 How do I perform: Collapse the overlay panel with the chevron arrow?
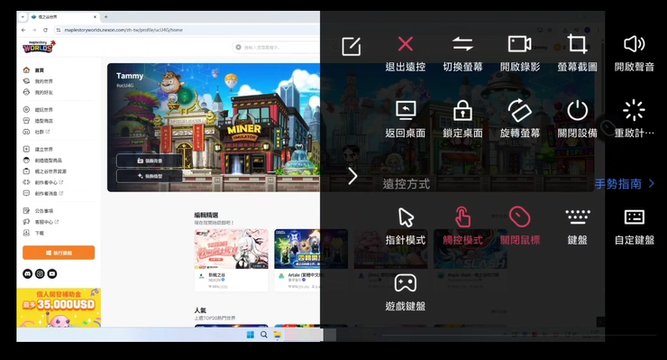(352, 176)
